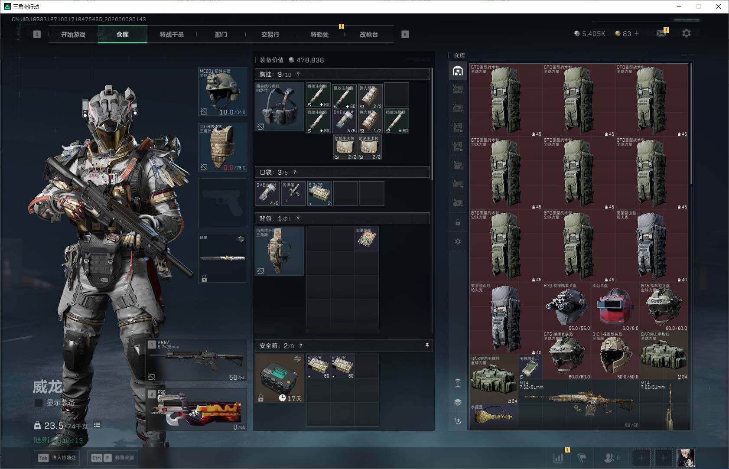Open the gear icon in warehouse sidebar
The height and width of the screenshot is (469, 729).
458,241
